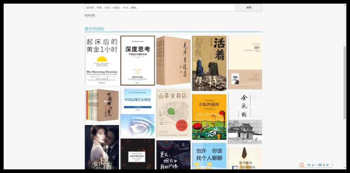This screenshot has width=350, height=173.
Task: Open the 起床后的黄金1小时 book cover
Action: pyautogui.click(x=102, y=61)
